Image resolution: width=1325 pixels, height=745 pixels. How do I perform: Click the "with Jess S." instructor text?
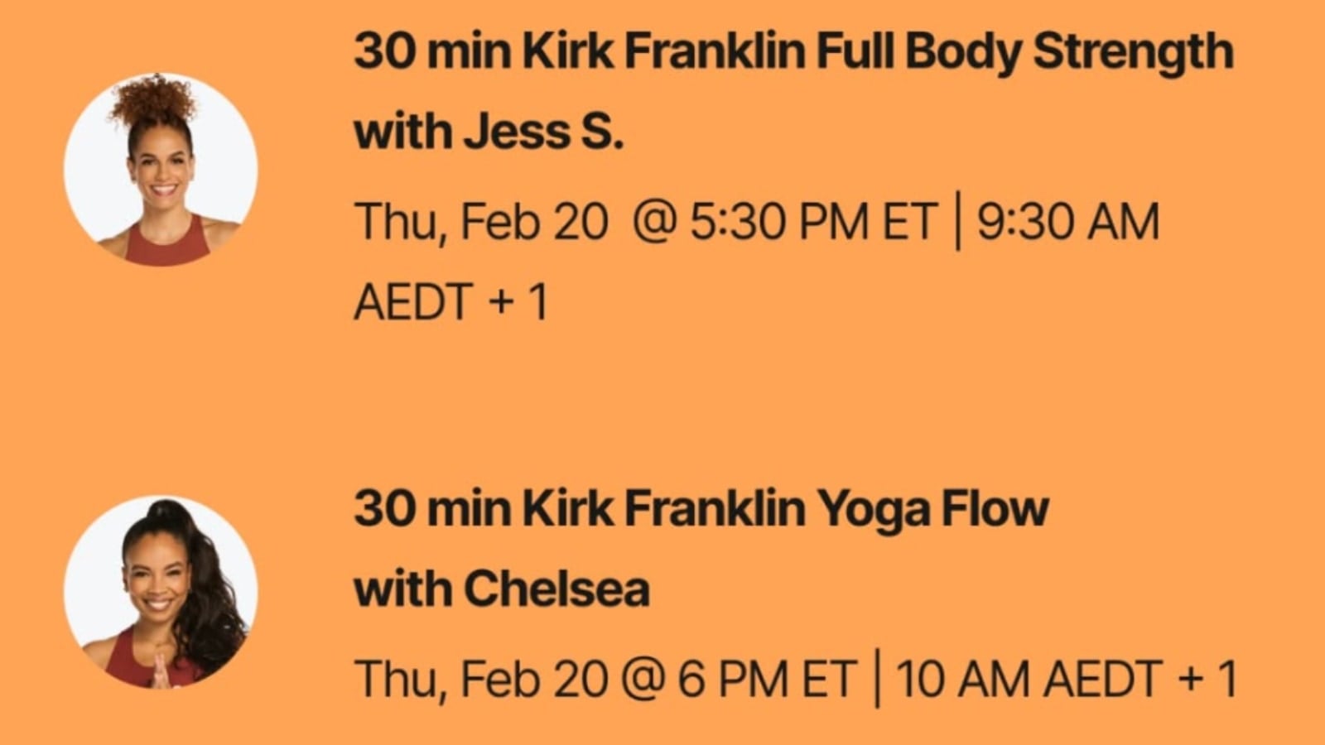pyautogui.click(x=489, y=132)
